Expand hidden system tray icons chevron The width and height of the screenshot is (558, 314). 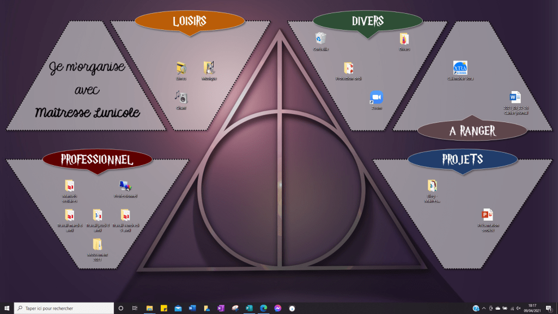pyautogui.click(x=484, y=309)
